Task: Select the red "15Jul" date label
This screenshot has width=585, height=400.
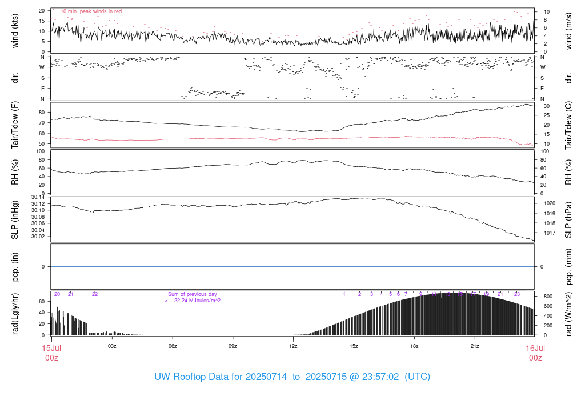Action: point(51,348)
